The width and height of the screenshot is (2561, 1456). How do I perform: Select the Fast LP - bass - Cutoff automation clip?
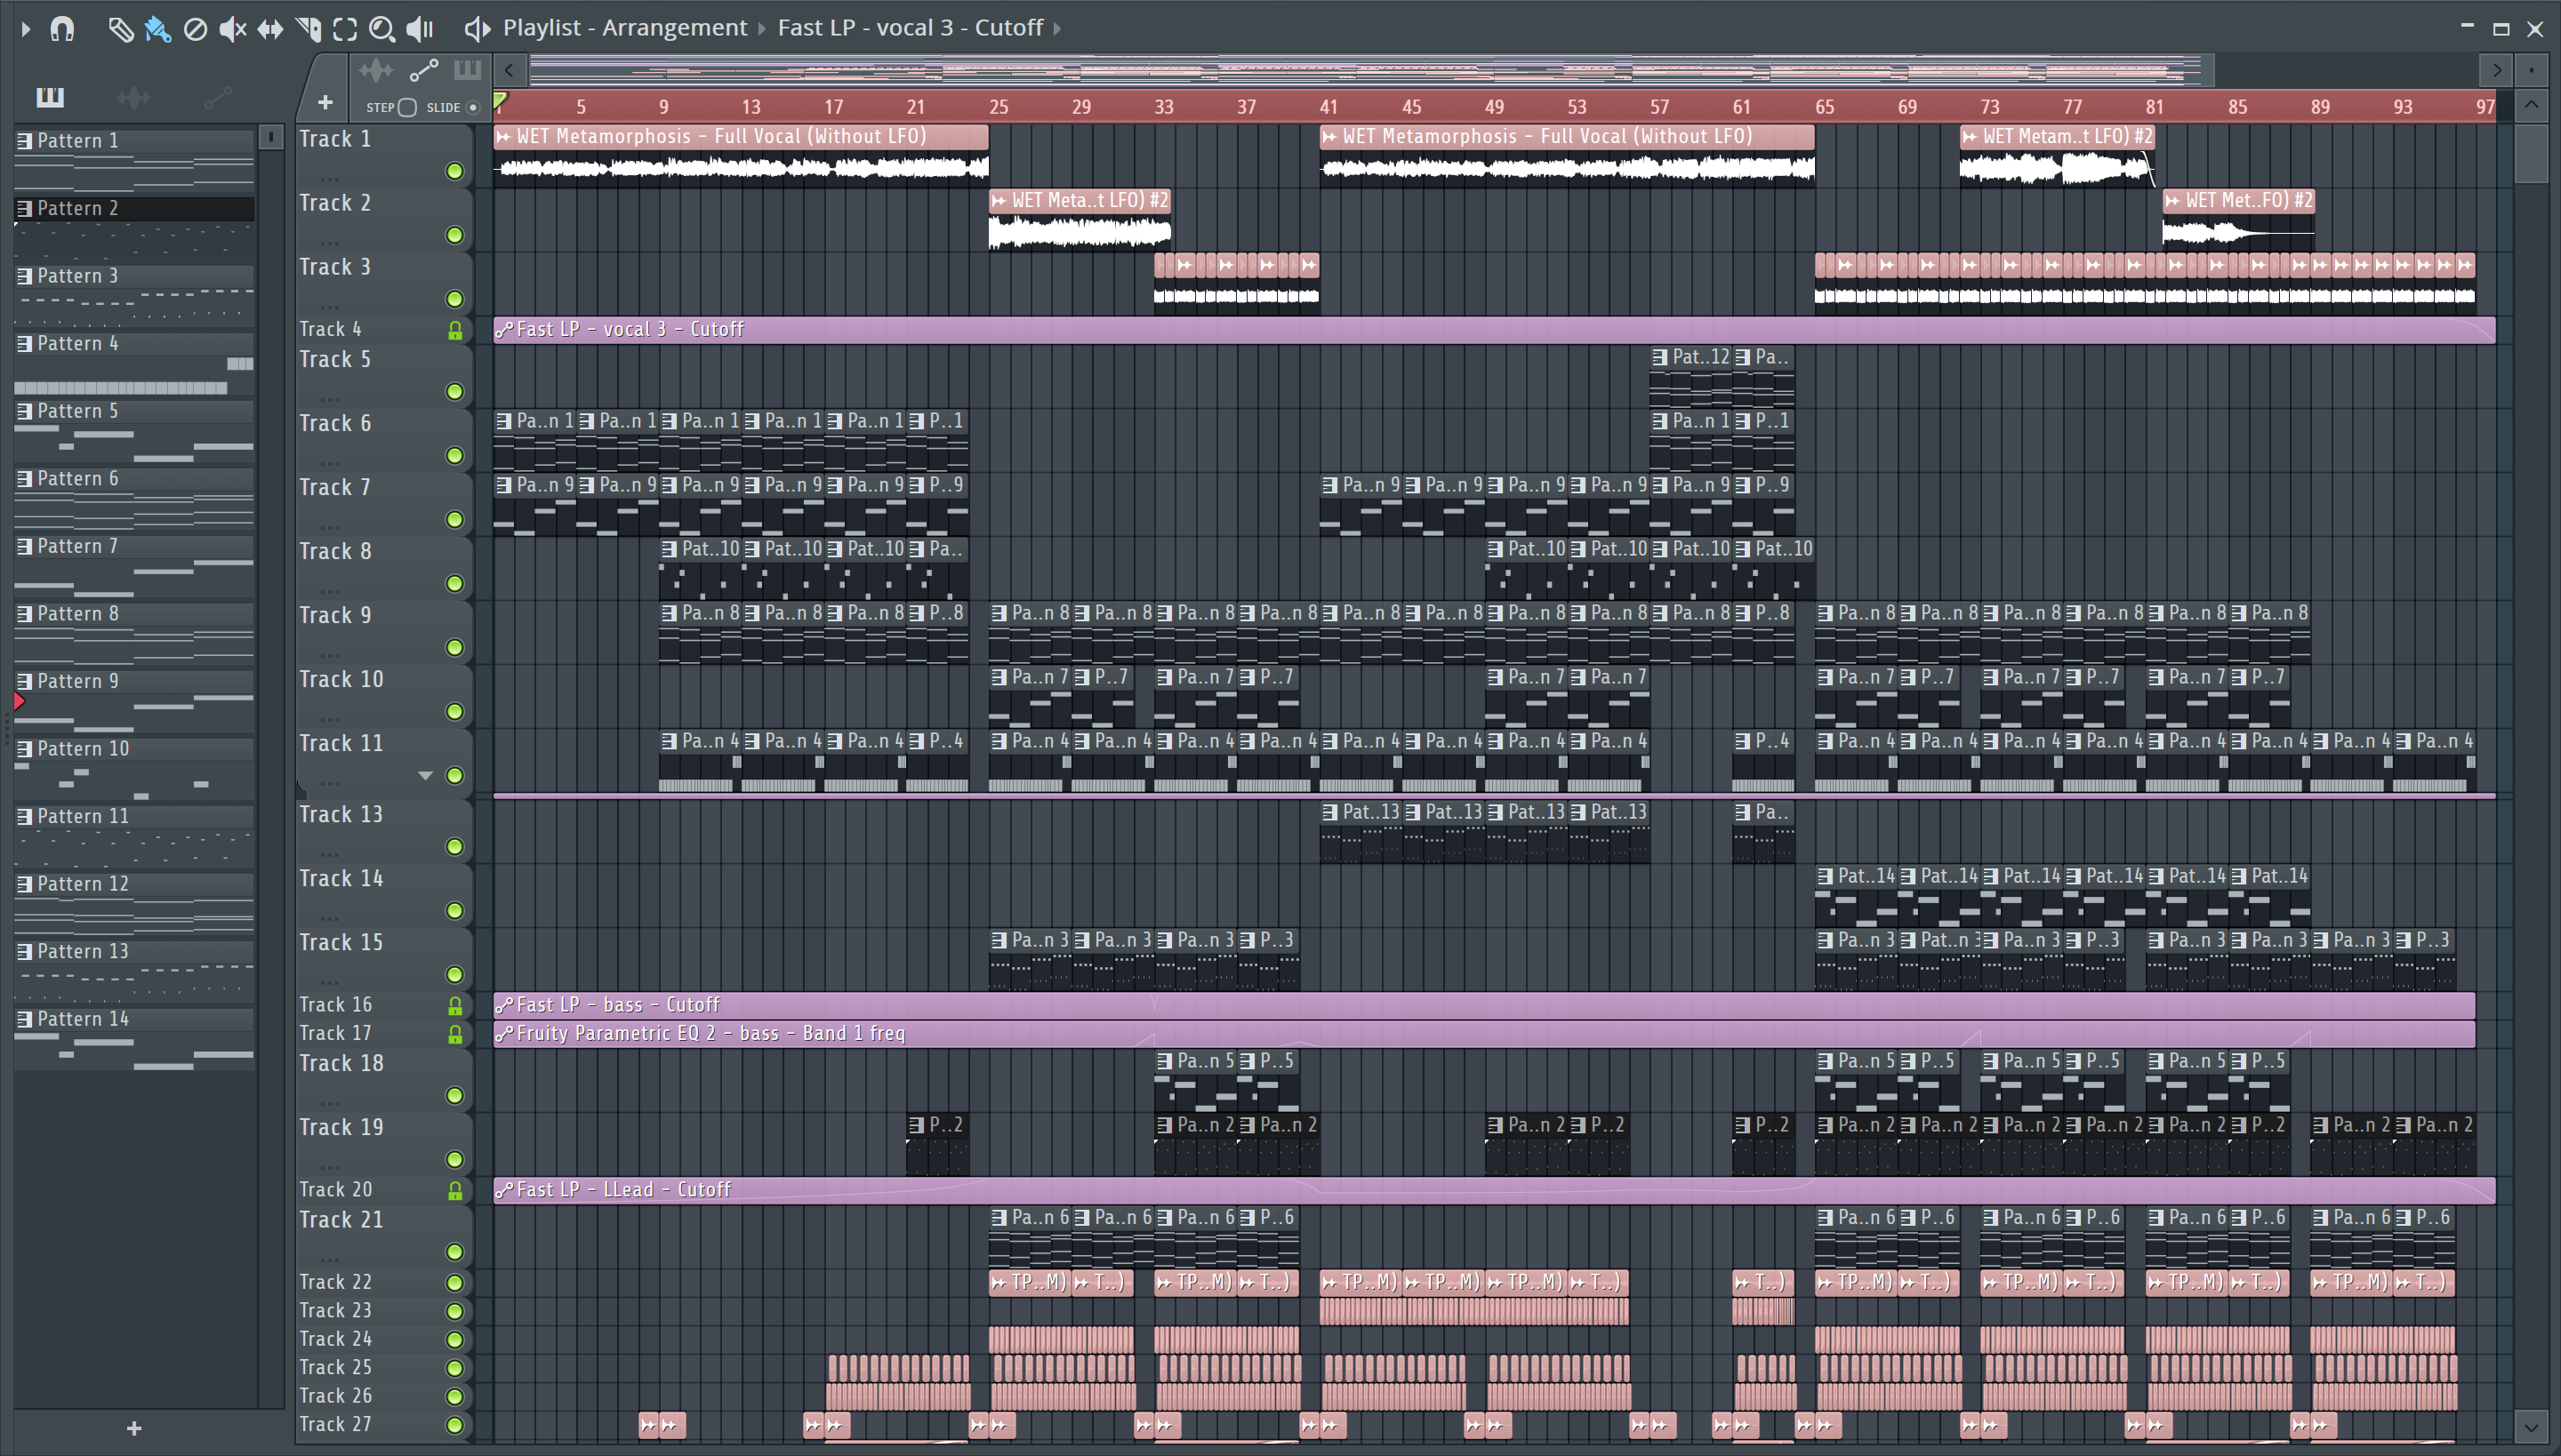pos(1483,1005)
